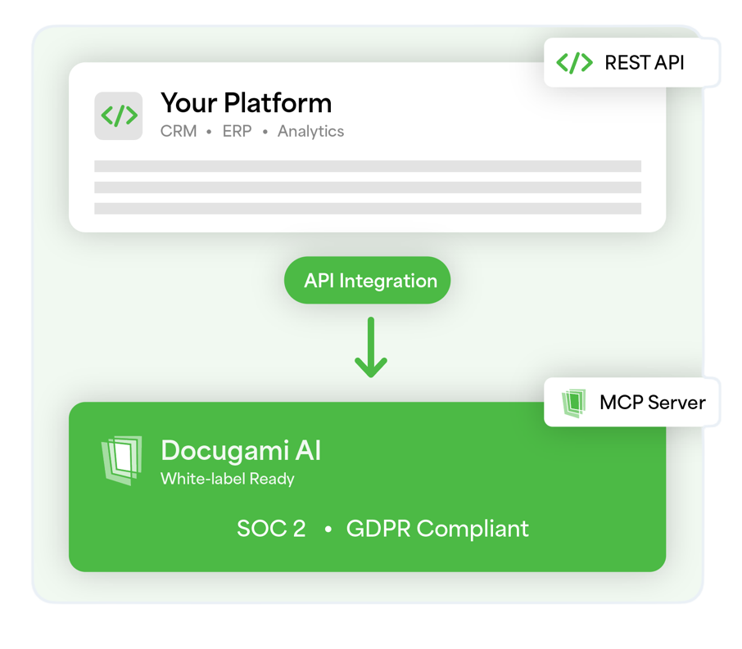742x649 pixels.
Task: Toggle the CRM option
Action: [x=179, y=131]
